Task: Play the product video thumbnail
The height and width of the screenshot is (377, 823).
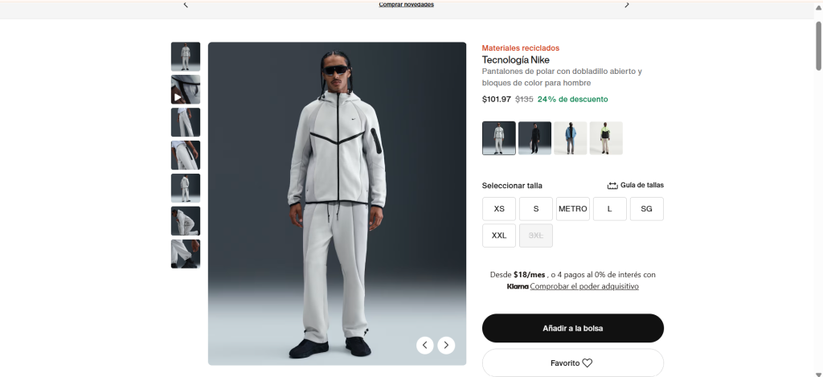Action: (x=186, y=90)
